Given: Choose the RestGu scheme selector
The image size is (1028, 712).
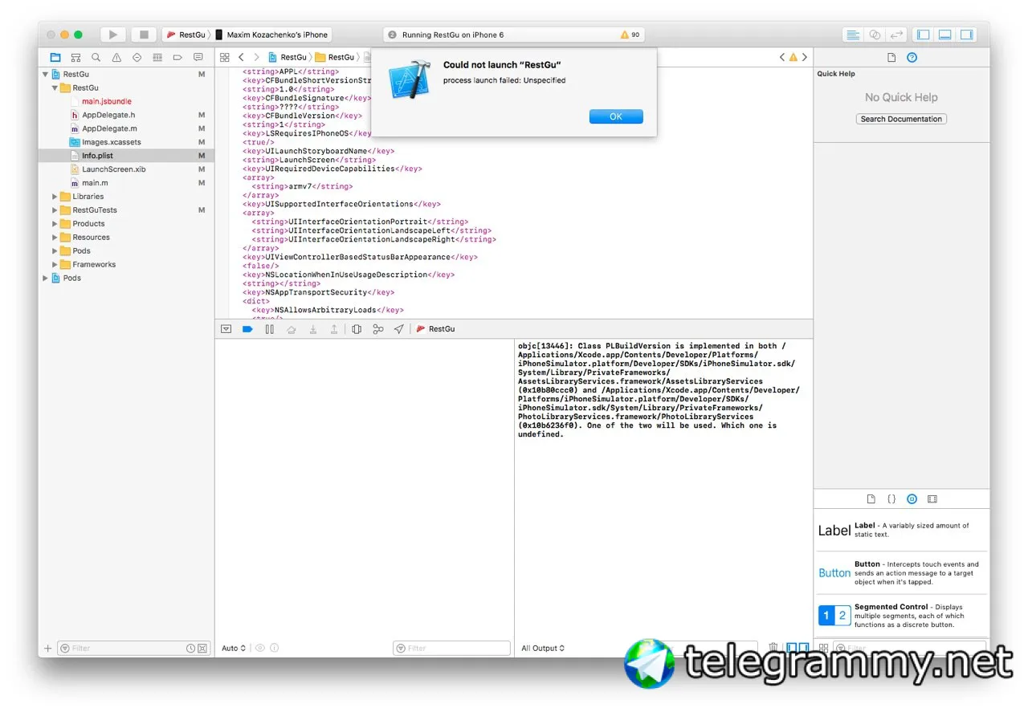Looking at the screenshot, I should click(x=186, y=35).
